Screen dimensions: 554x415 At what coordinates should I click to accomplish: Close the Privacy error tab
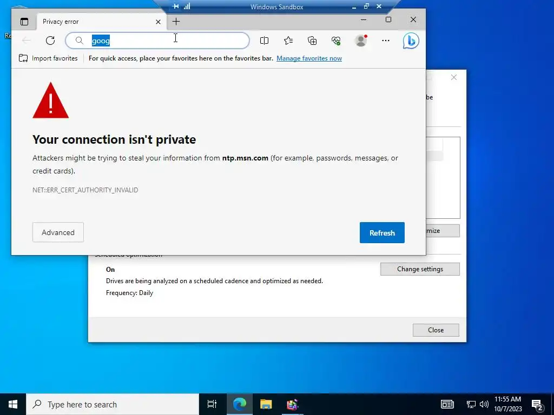[x=159, y=22]
